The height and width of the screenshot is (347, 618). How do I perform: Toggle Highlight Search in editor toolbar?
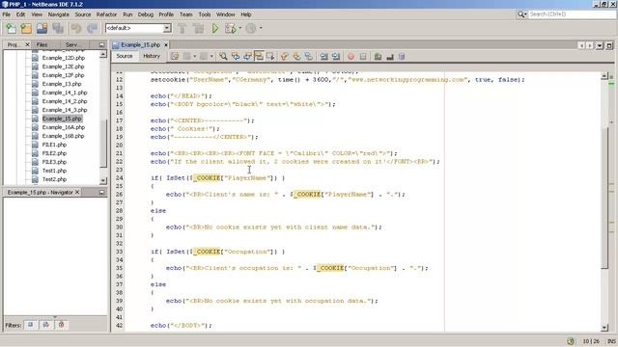259,57
